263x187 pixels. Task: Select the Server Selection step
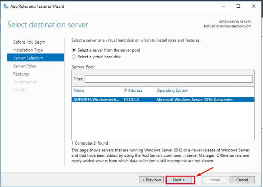click(36, 58)
